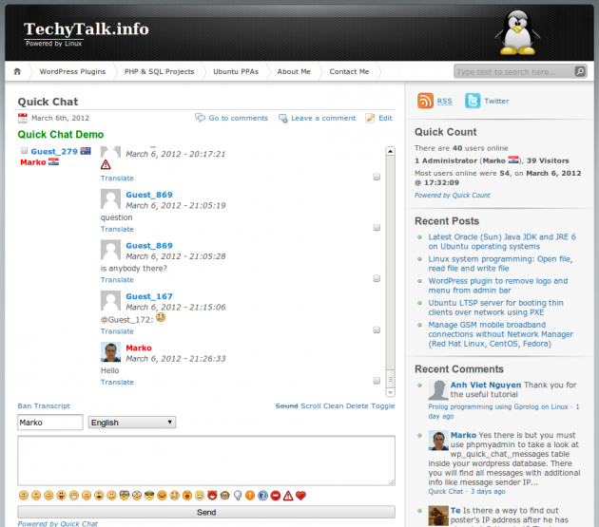Screen dimensions: 599x527
Task: Click the TechyTalk.info site title
Action: (87, 28)
